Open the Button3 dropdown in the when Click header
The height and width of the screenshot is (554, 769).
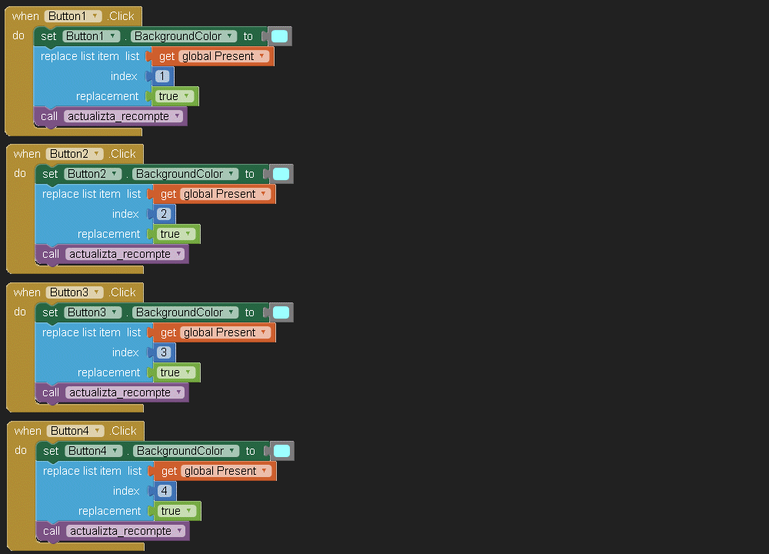pyautogui.click(x=75, y=292)
